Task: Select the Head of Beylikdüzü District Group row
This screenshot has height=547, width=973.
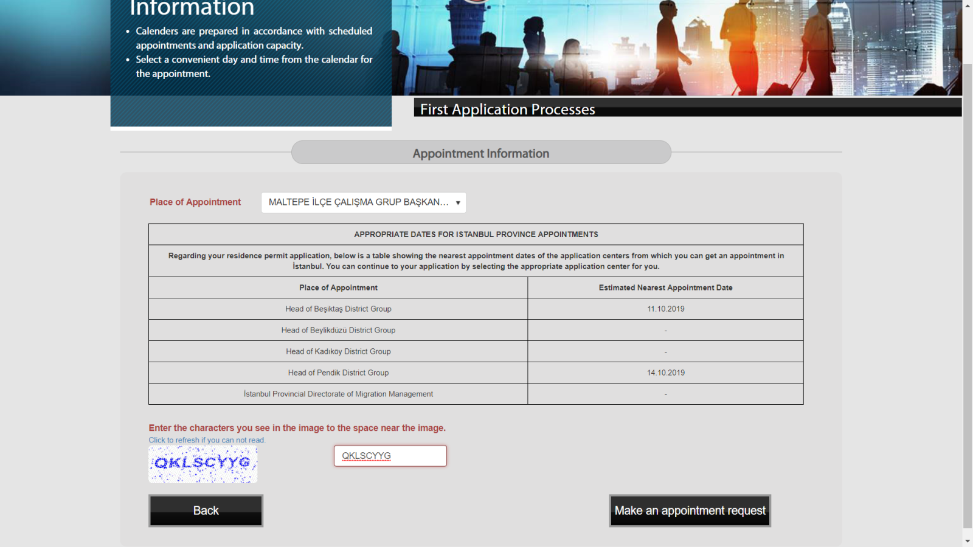Action: [x=338, y=330]
